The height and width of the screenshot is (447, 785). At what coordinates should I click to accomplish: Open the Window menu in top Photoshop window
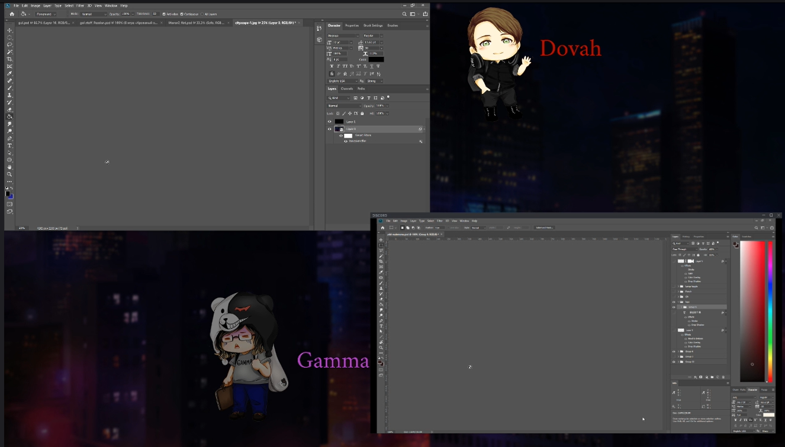pos(111,6)
